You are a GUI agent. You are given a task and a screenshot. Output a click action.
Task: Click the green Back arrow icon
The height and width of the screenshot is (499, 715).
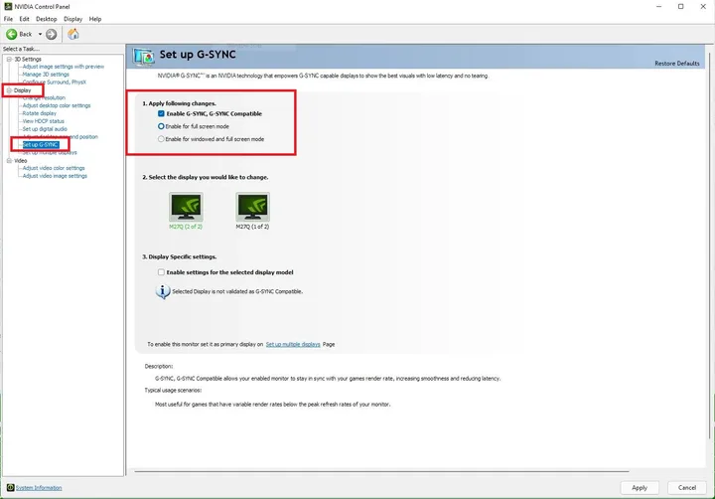tap(12, 34)
